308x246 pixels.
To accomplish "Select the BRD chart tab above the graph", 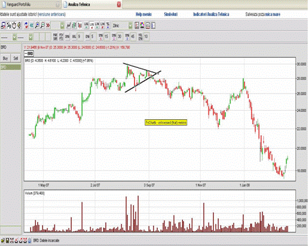I will point(29,53).
